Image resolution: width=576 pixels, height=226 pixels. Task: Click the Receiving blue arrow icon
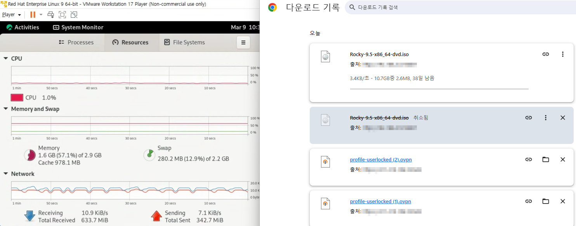click(29, 216)
